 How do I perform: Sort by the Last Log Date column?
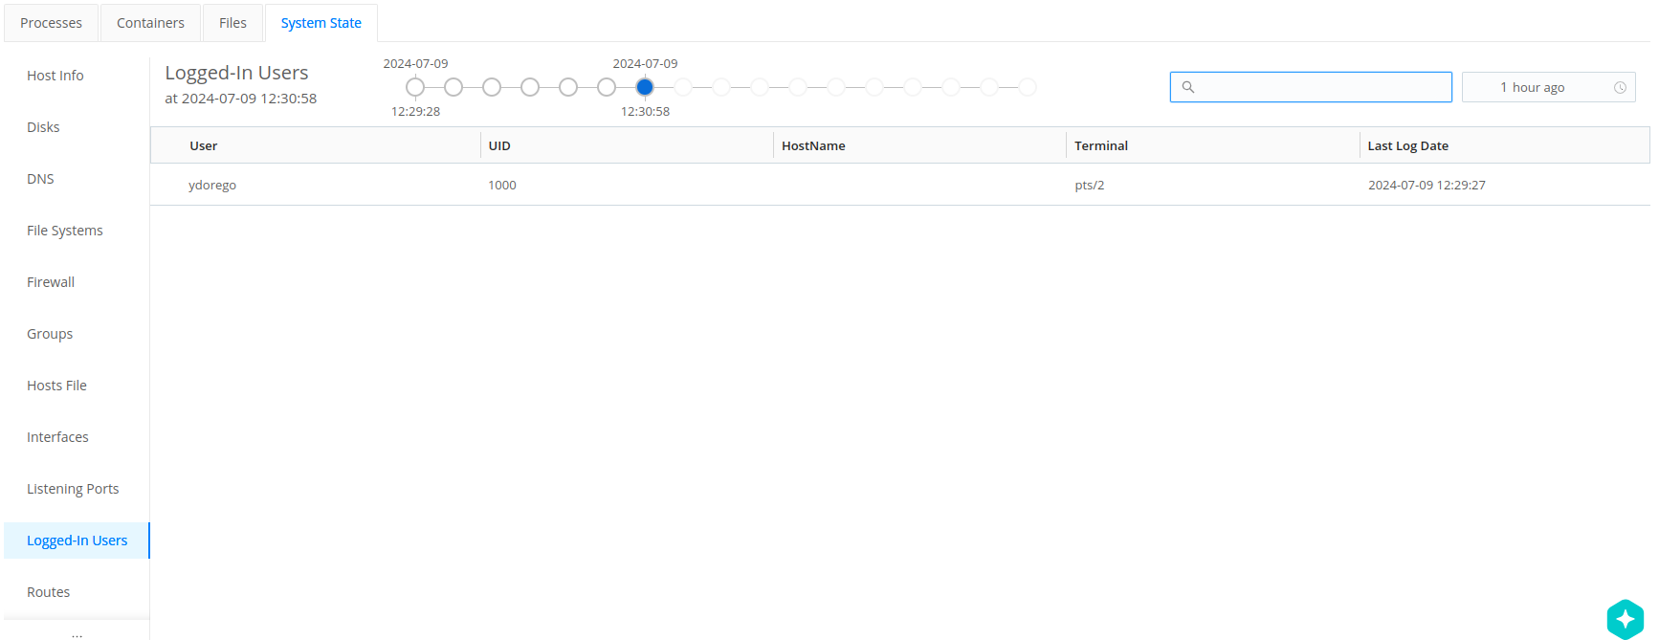tap(1407, 145)
